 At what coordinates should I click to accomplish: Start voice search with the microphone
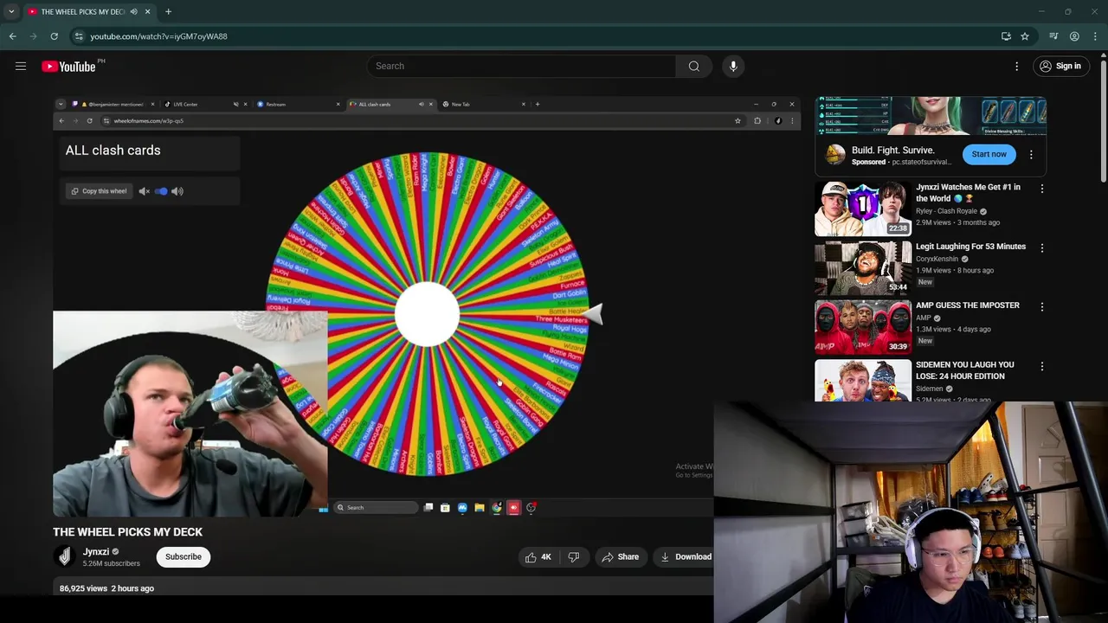coord(733,66)
